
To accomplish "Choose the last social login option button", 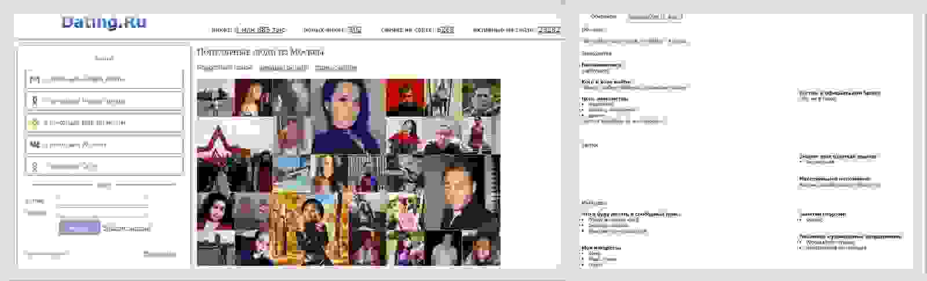I will (104, 166).
